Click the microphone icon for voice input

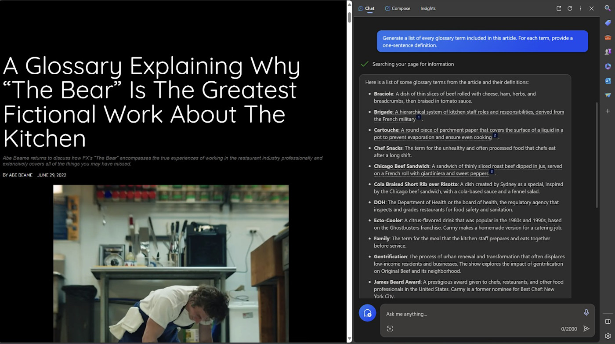click(586, 312)
